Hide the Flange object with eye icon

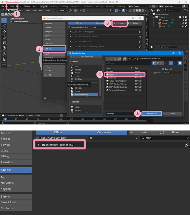coord(183,23)
